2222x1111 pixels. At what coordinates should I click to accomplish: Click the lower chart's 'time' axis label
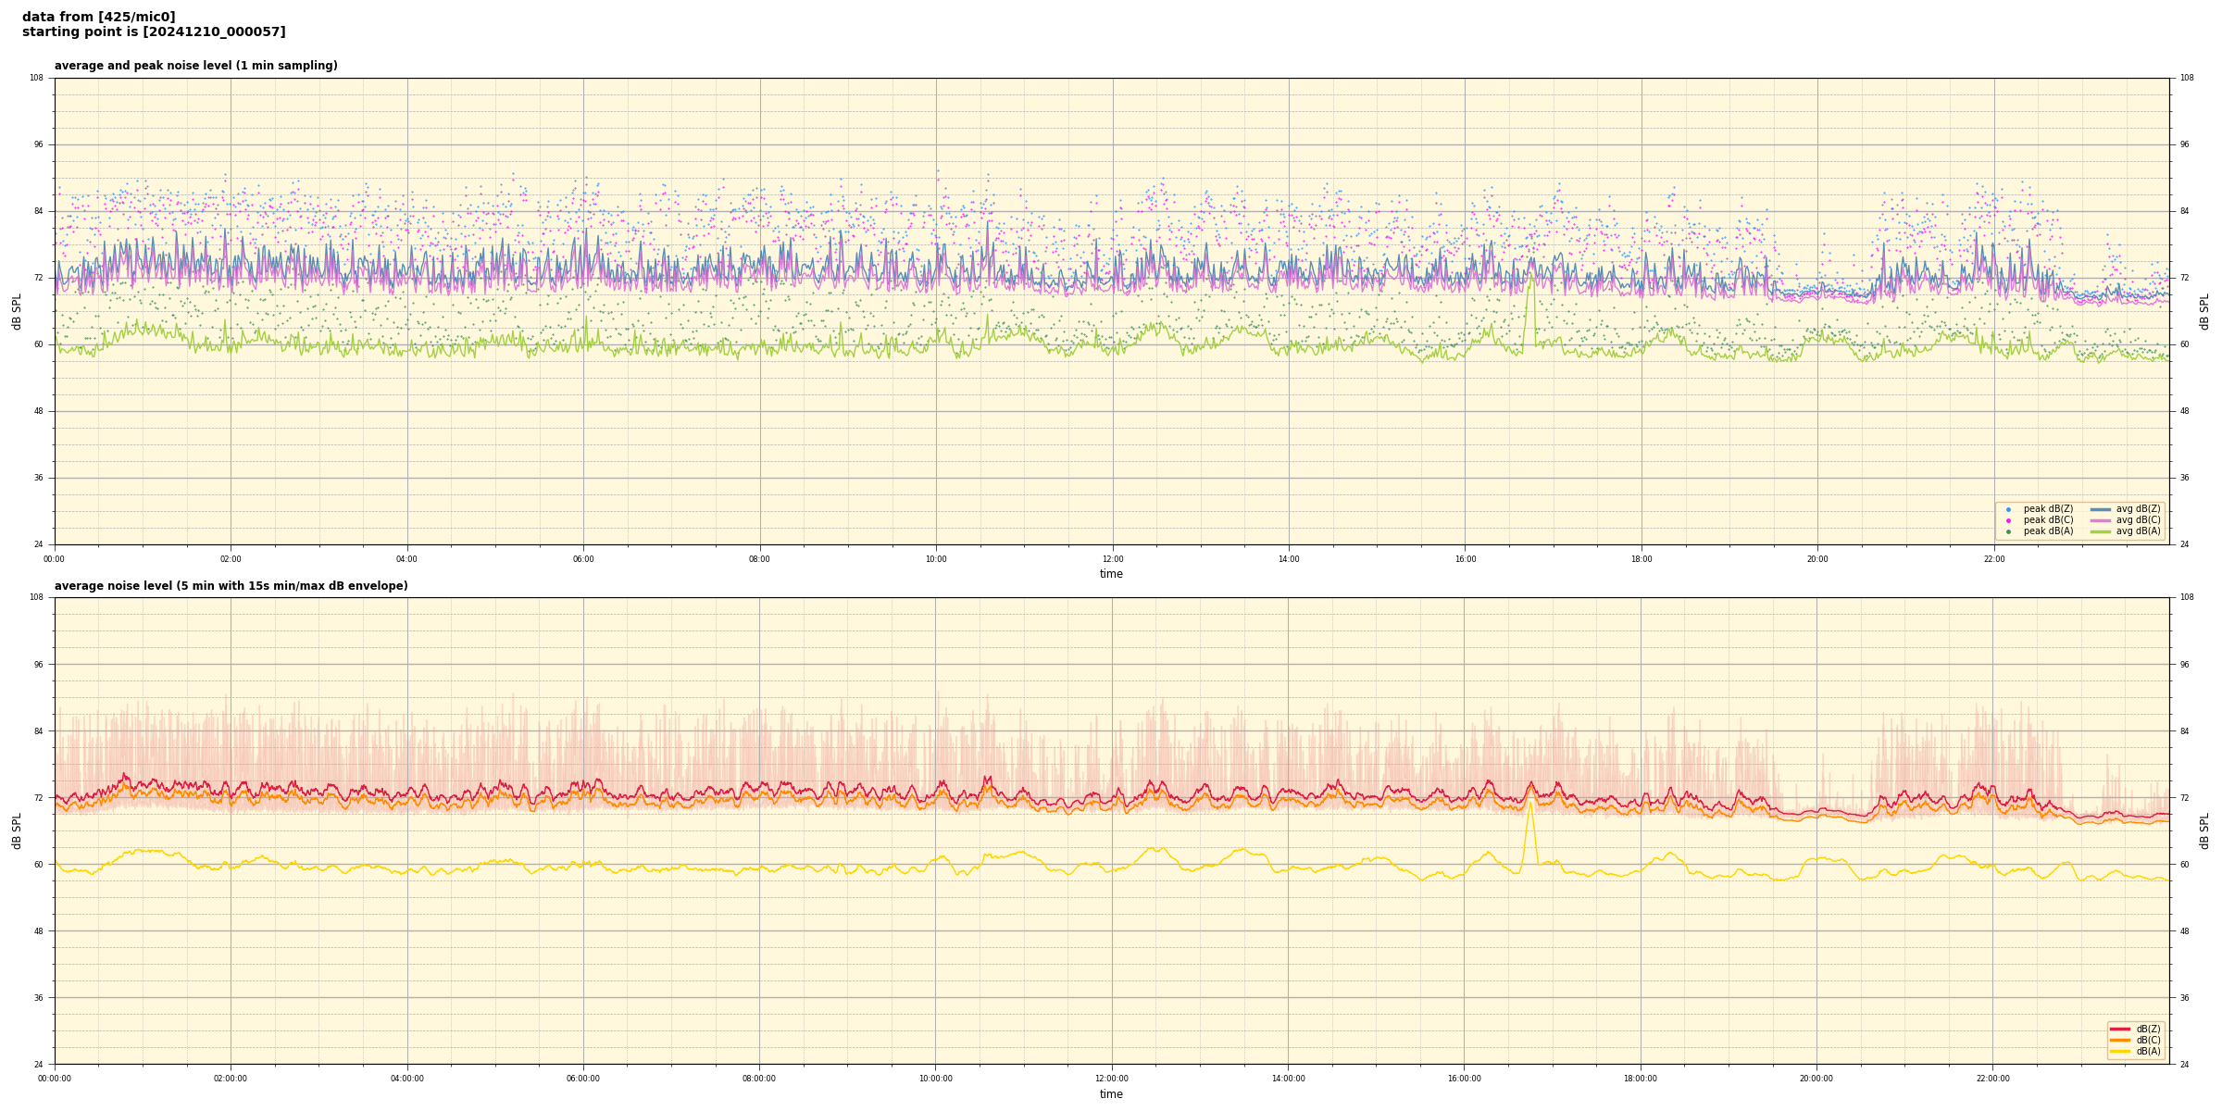pyautogui.click(x=1111, y=1094)
